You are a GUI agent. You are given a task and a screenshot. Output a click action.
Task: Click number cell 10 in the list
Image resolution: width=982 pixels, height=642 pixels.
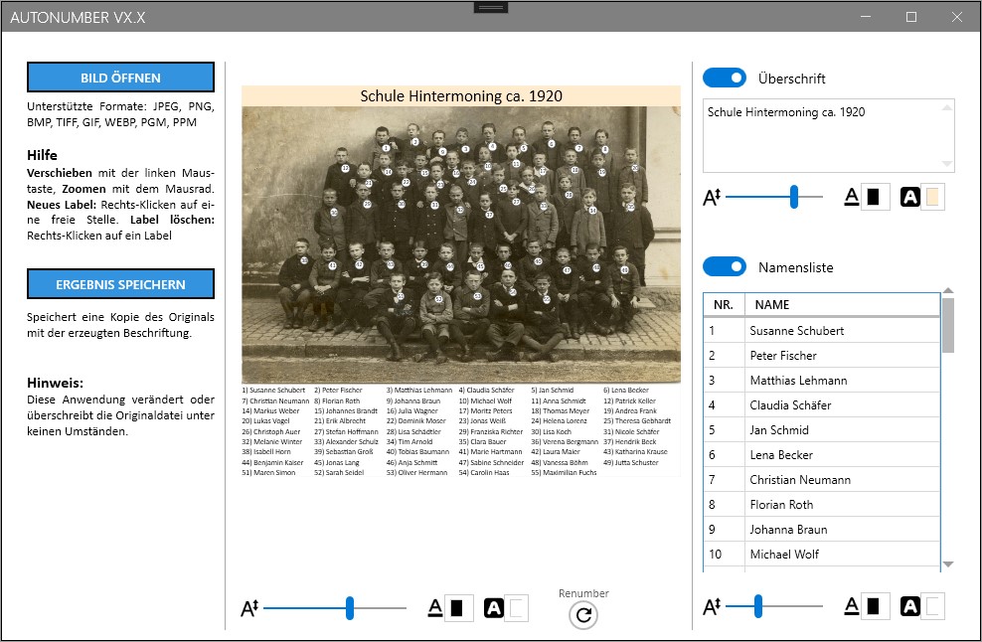tap(724, 555)
